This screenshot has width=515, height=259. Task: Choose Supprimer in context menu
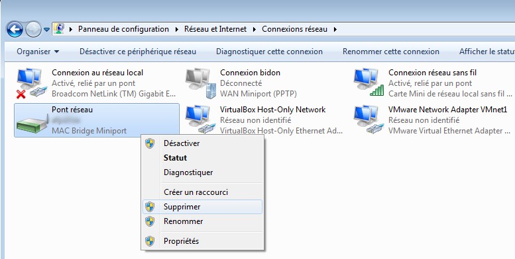pyautogui.click(x=203, y=207)
